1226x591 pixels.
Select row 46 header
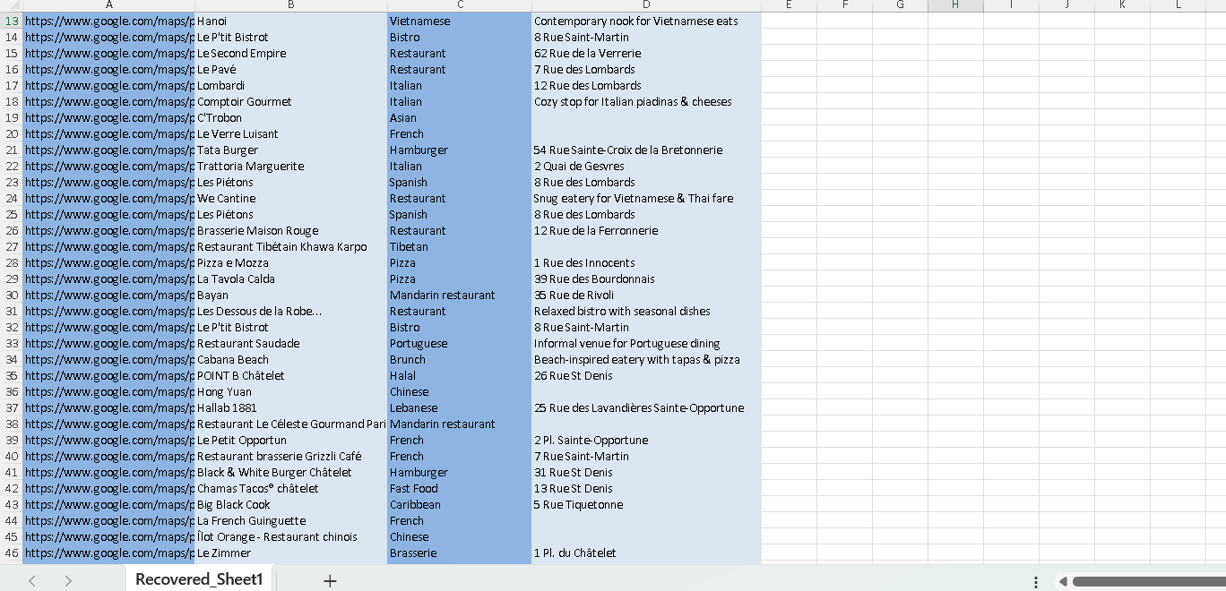tap(12, 552)
